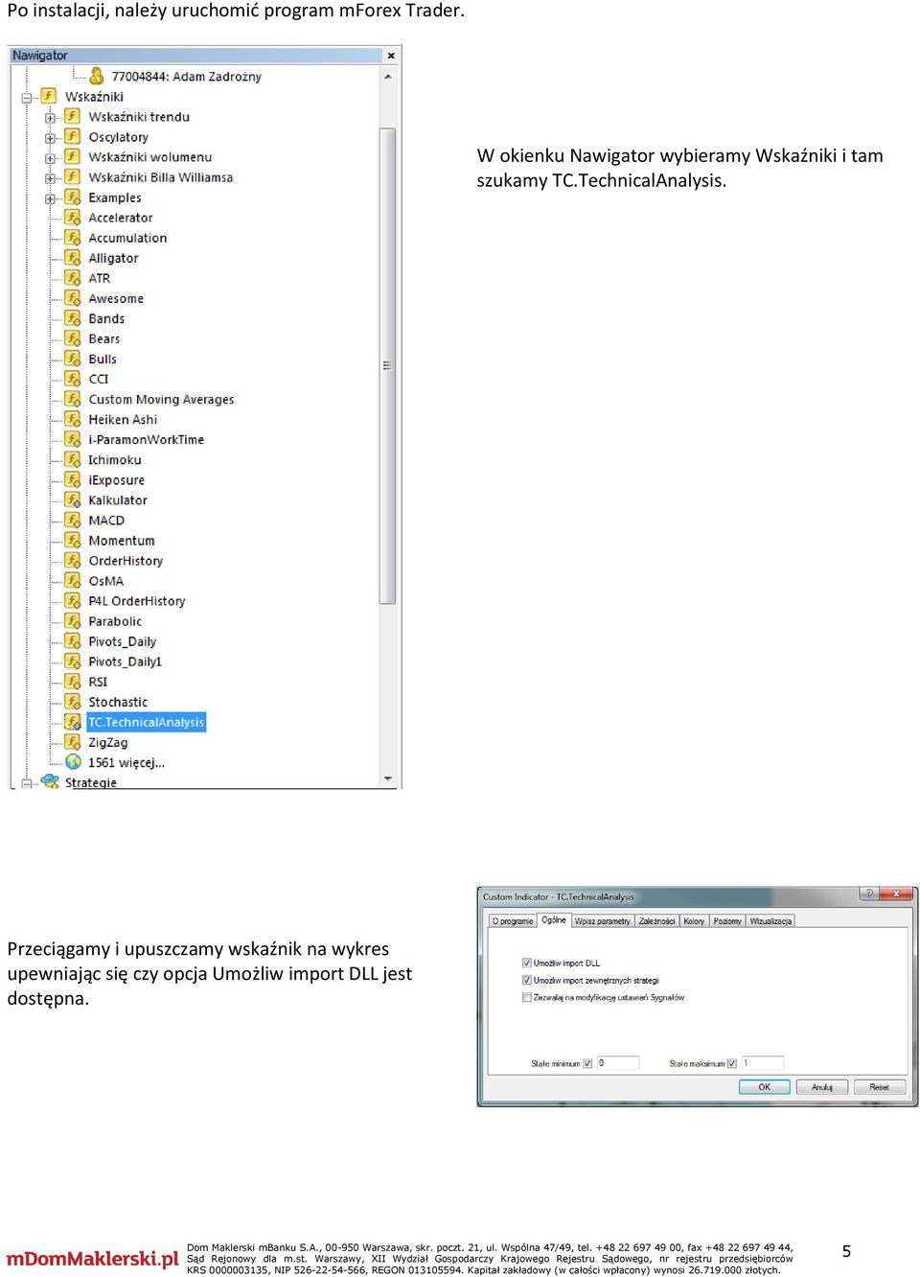Image resolution: width=920 pixels, height=1277 pixels.
Task: Click the Nawigator scroll up arrow
Action: pos(387,77)
